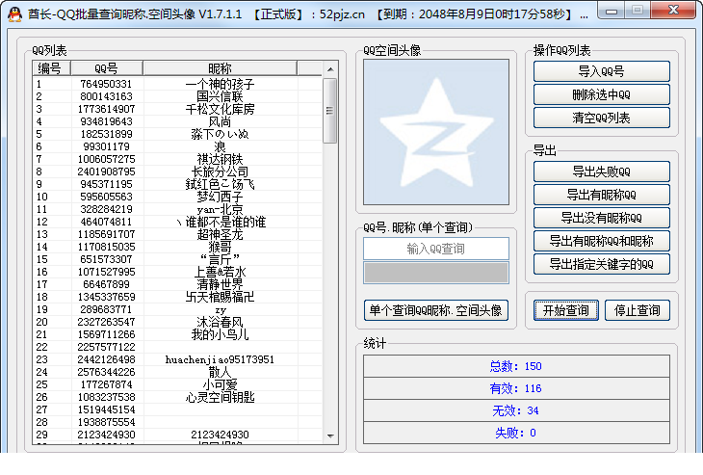Select QQ number 464074811

(x=106, y=222)
